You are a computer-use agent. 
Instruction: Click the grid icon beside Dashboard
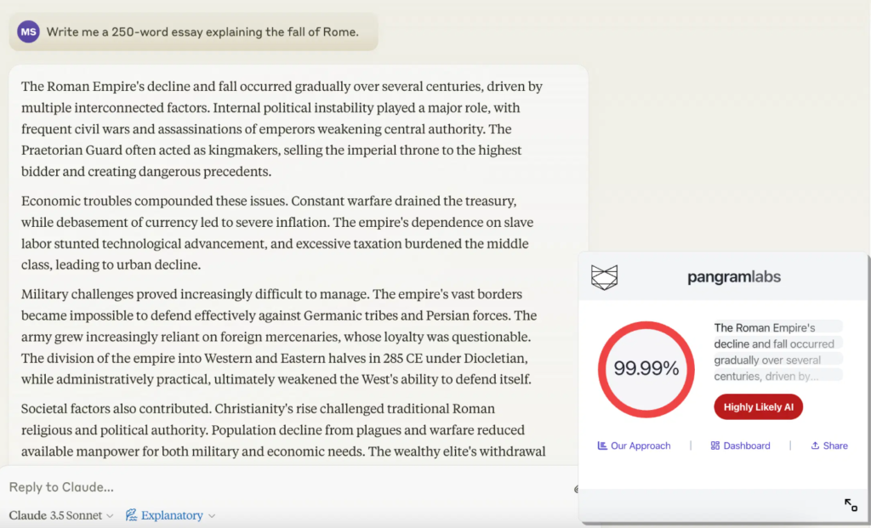(715, 446)
